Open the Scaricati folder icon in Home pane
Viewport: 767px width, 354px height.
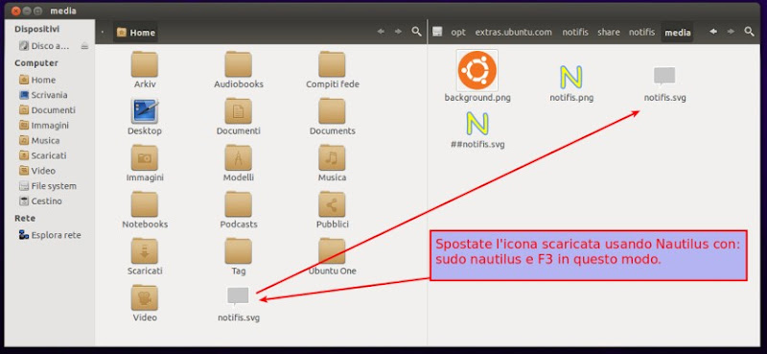pyautogui.click(x=145, y=256)
